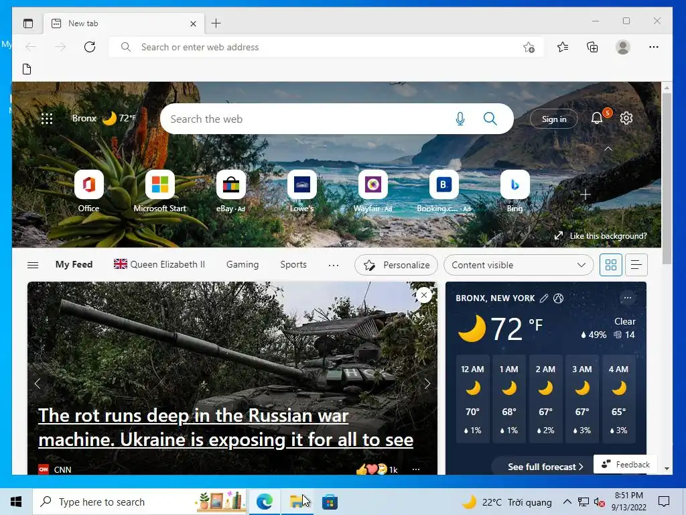
Task: Click Like this background link
Action: coord(600,235)
